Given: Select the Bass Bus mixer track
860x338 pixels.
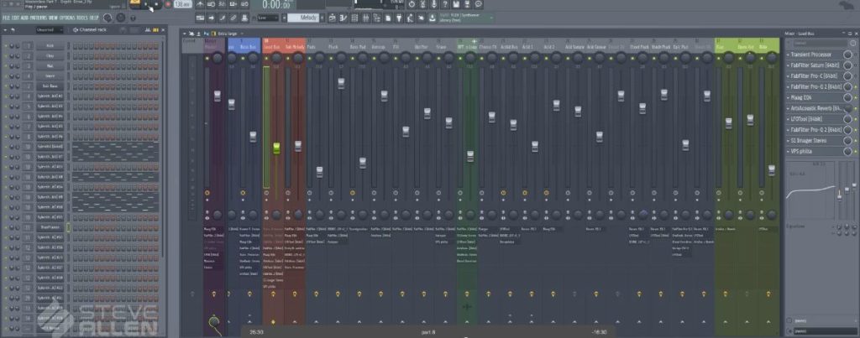Looking at the screenshot, I should [248, 47].
